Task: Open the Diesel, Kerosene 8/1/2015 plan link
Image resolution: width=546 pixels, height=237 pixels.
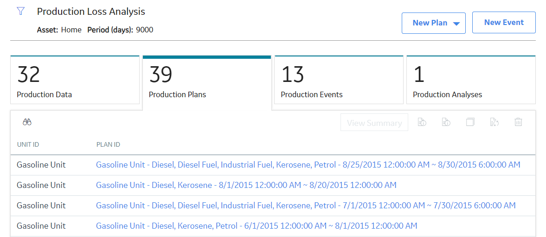Action: (246, 185)
